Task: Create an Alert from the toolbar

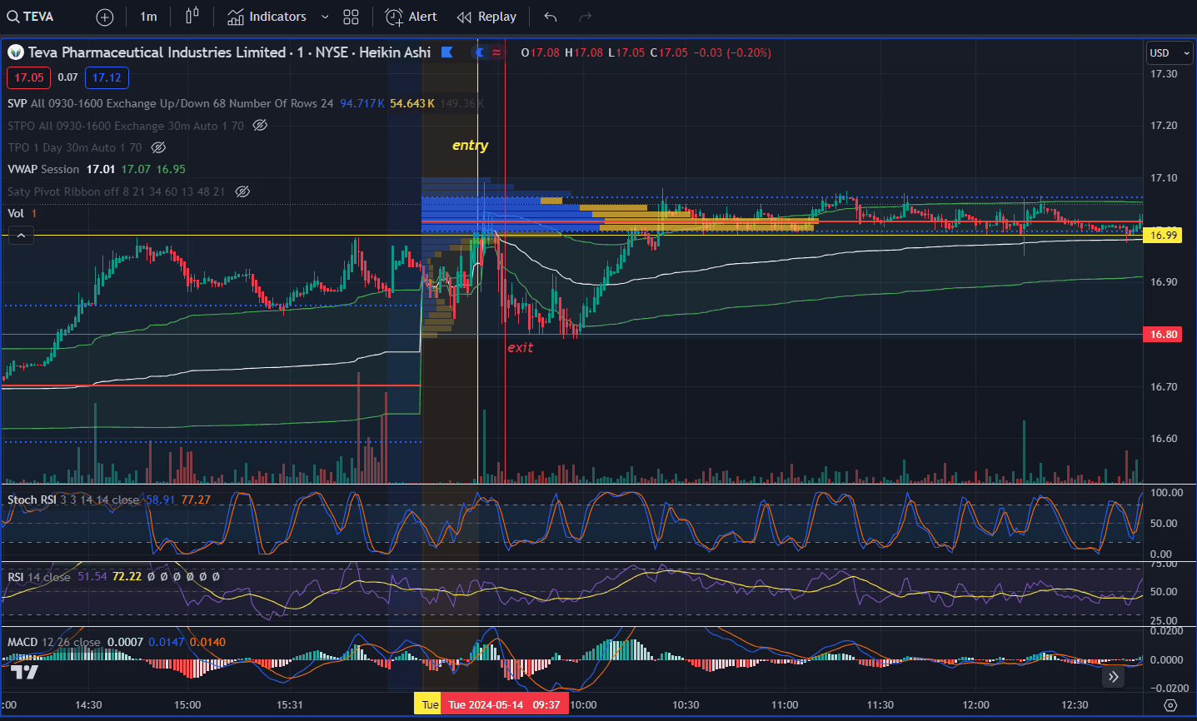Action: tap(411, 17)
